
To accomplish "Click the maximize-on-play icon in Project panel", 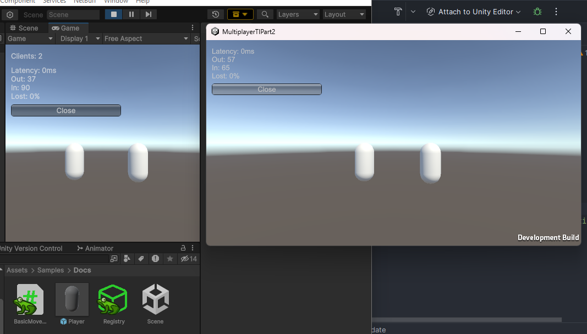I will (x=114, y=259).
